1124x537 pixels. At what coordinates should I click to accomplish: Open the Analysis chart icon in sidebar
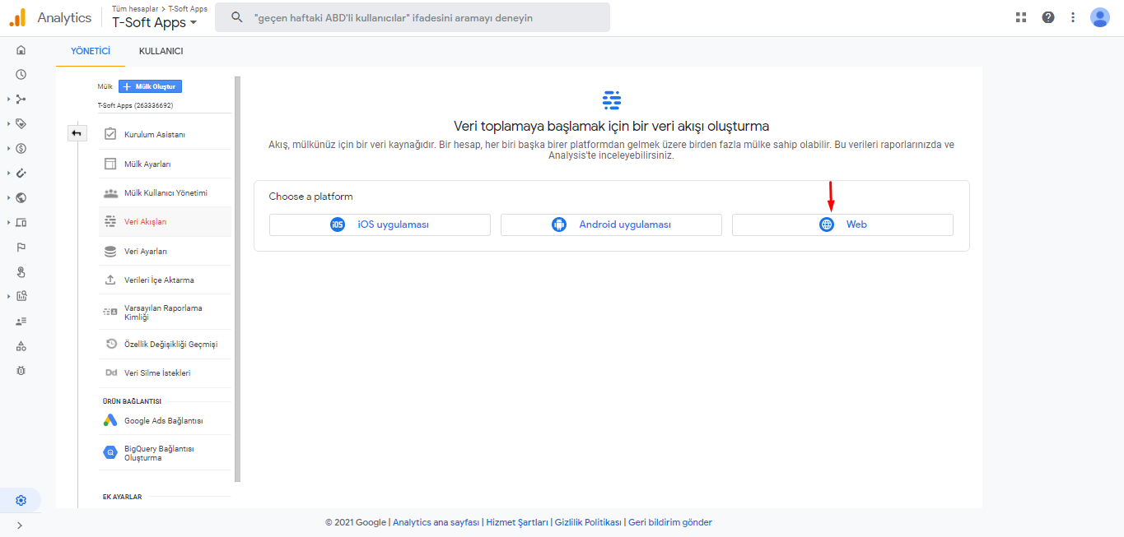coord(21,296)
